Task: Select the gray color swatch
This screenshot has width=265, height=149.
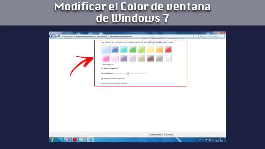Action: pos(159,58)
